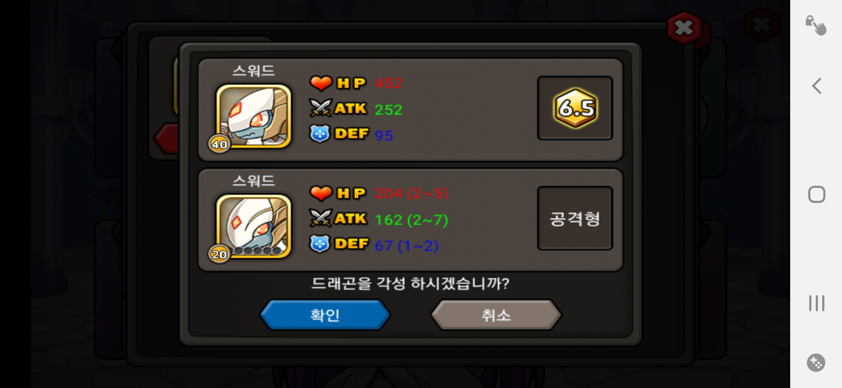Tap the HP heart icon in bottom panel
842x388 pixels.
pos(321,193)
